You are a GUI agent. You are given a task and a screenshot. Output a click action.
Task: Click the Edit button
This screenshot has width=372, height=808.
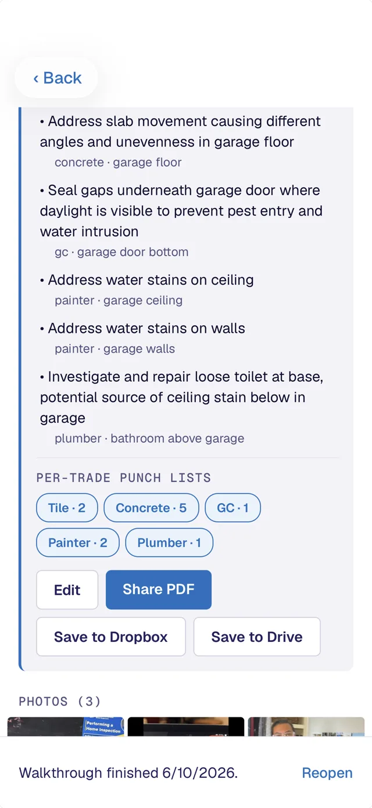(67, 590)
